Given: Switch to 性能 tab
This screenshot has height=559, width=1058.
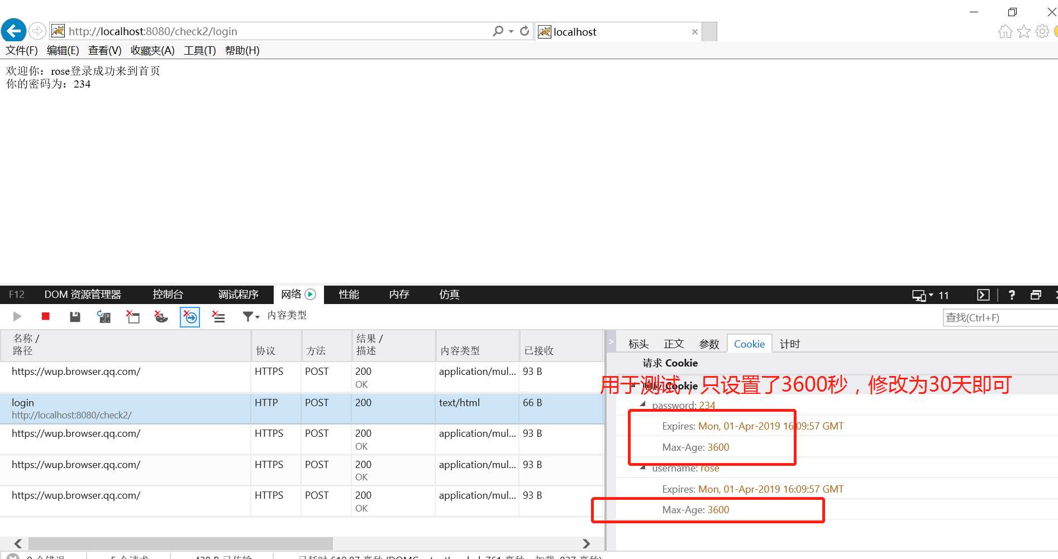Looking at the screenshot, I should point(349,295).
